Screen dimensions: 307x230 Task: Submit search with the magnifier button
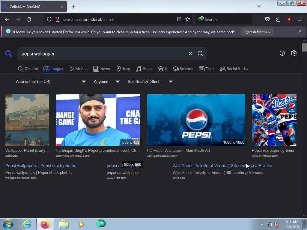[x=200, y=54]
